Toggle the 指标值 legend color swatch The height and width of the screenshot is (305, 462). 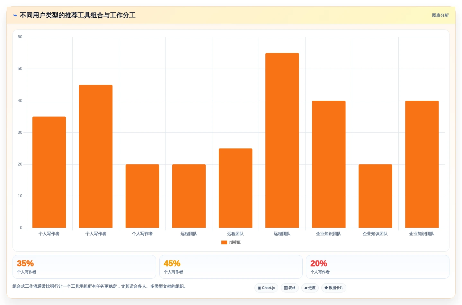(224, 242)
